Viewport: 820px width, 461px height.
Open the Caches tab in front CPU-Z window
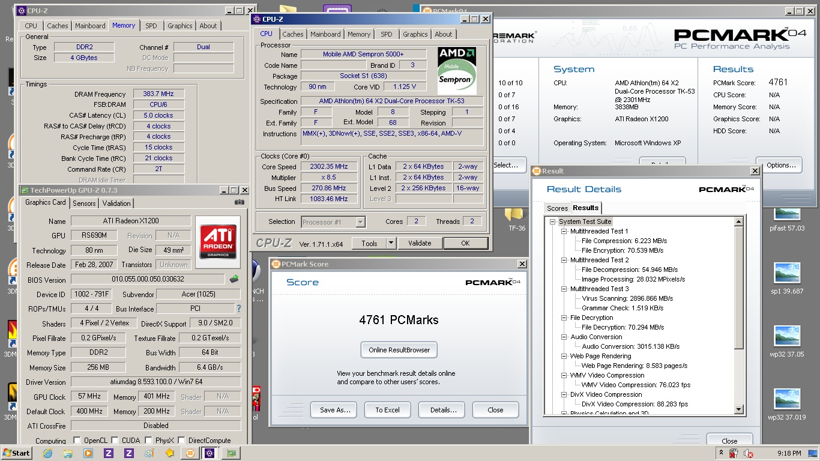(x=293, y=34)
